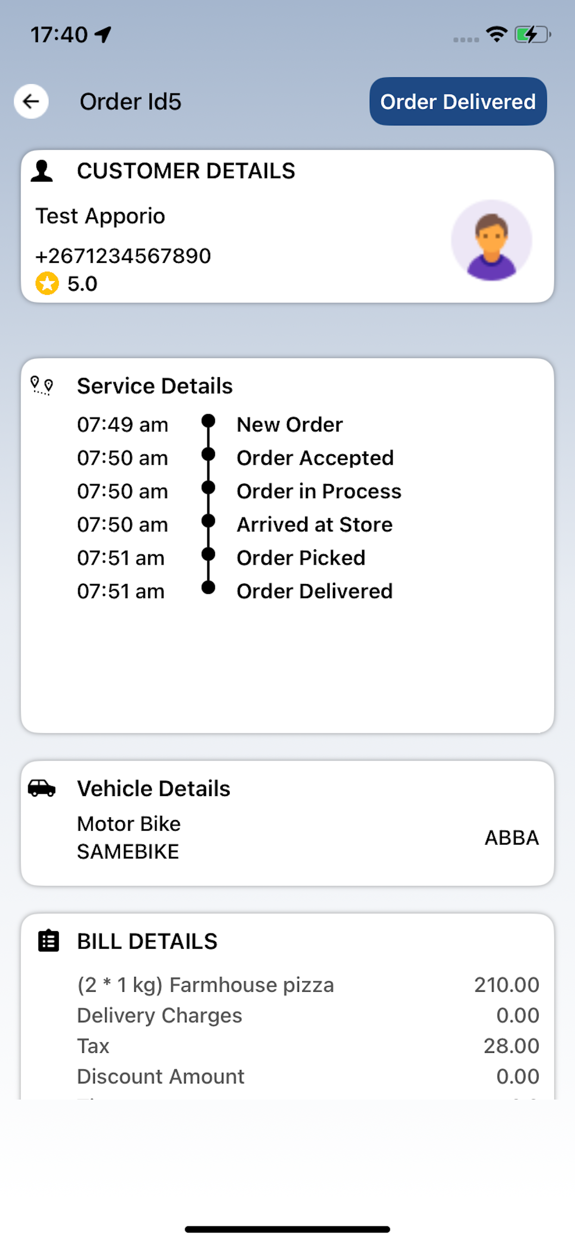Tap the battery charging indicator
Viewport: 575px width, 1244px height.
coord(532,35)
